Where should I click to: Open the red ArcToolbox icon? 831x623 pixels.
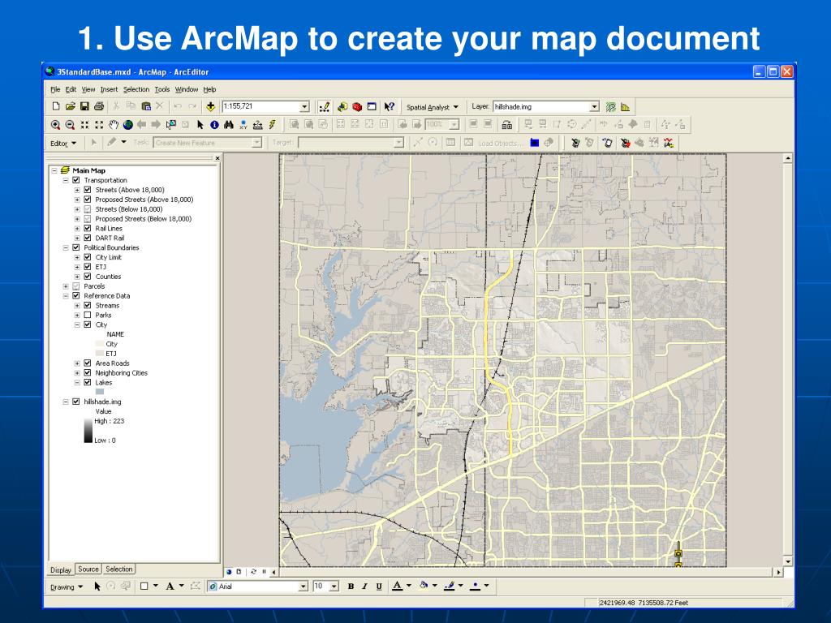point(357,106)
